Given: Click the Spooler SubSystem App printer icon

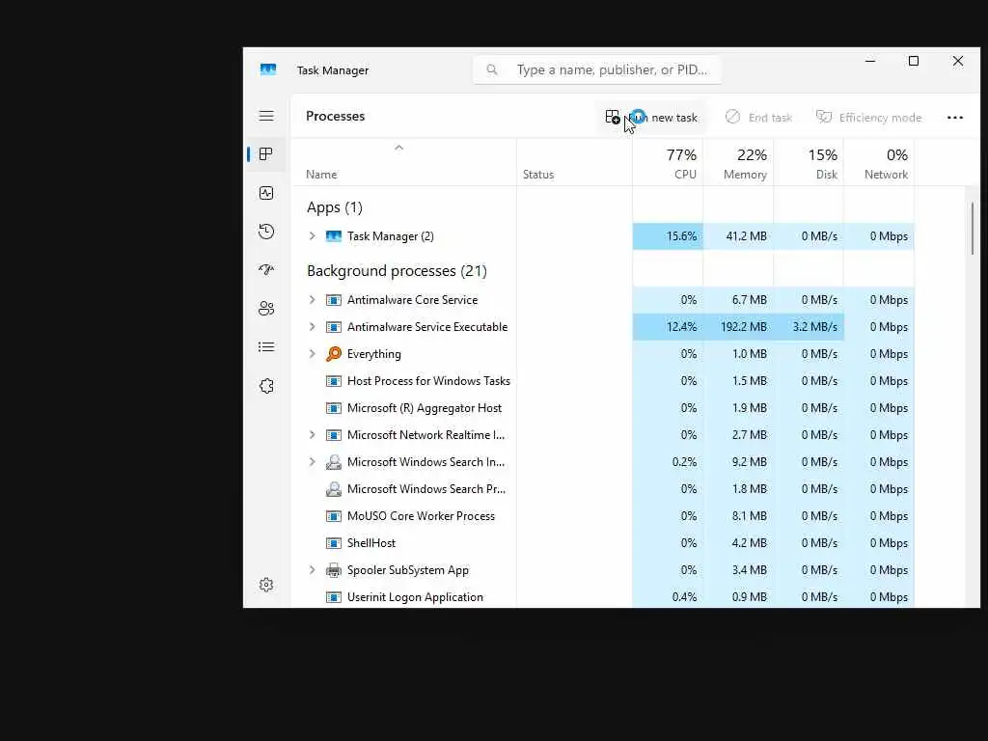Looking at the screenshot, I should (333, 570).
